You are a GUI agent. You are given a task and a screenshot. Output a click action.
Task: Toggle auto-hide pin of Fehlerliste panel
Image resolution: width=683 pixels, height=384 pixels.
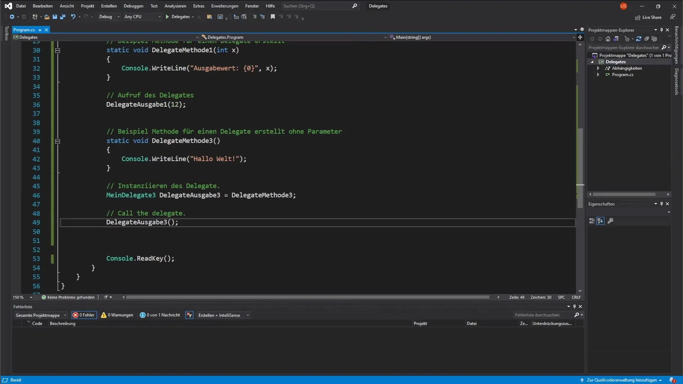(574, 306)
